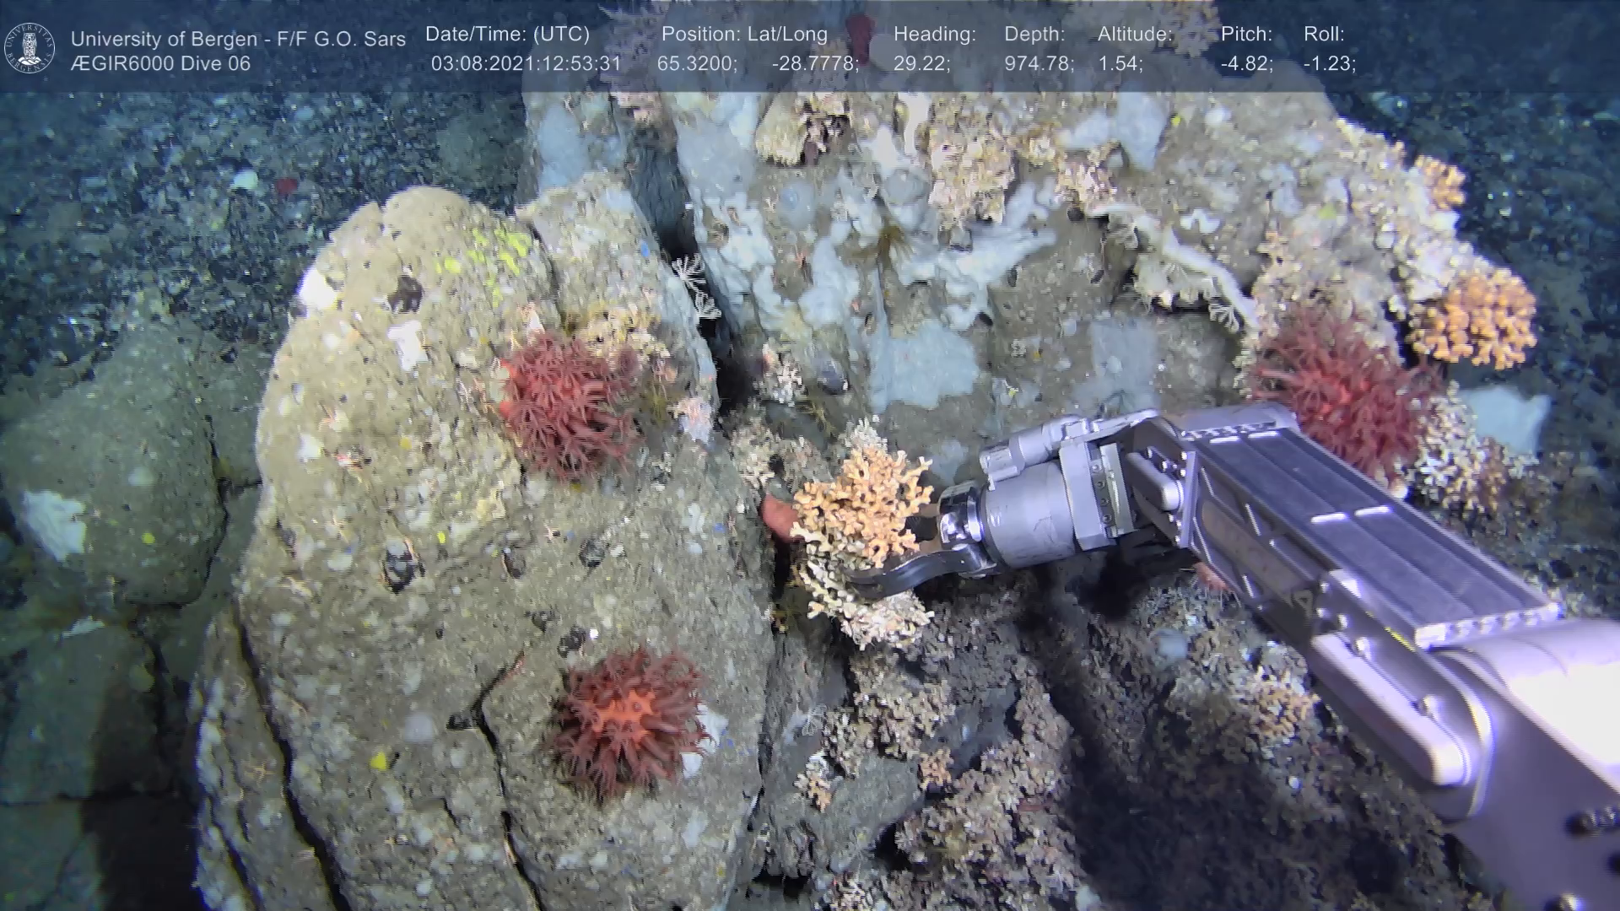Click the 'University of Bergen - F/F G.O. Sars' text
This screenshot has height=911, width=1620.
(x=238, y=39)
